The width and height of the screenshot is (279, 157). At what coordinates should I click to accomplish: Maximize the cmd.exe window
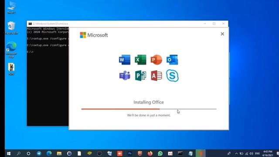coord(214,24)
